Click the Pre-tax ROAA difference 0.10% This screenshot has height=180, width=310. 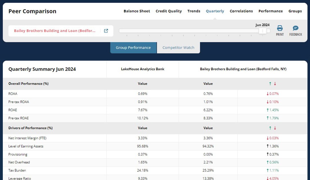click(x=272, y=102)
